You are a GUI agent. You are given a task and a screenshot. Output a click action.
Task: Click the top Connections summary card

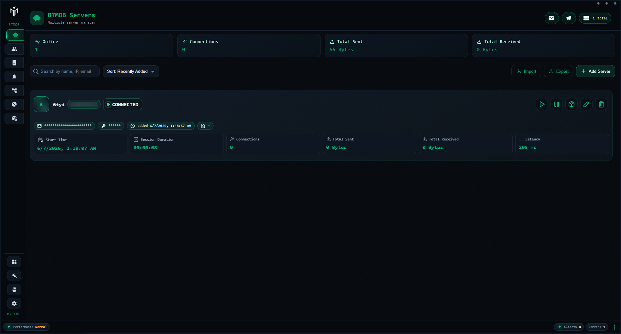(249, 46)
